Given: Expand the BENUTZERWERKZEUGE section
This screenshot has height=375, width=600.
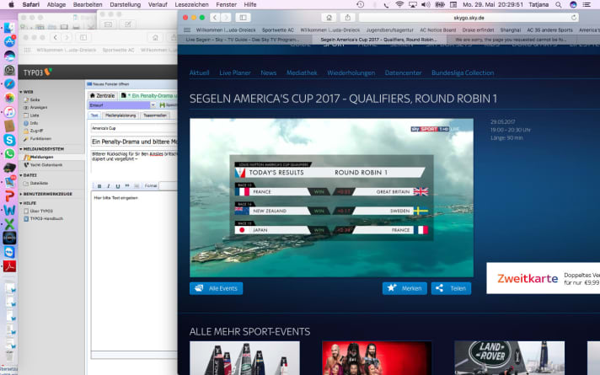Looking at the screenshot, I should point(21,195).
